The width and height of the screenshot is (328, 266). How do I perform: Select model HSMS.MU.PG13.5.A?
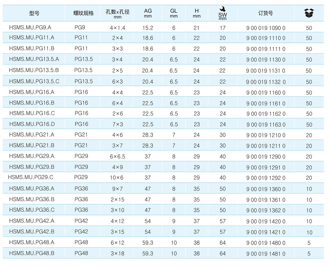click(x=34, y=59)
